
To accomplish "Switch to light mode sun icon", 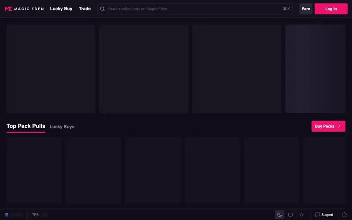I will 301,215.
